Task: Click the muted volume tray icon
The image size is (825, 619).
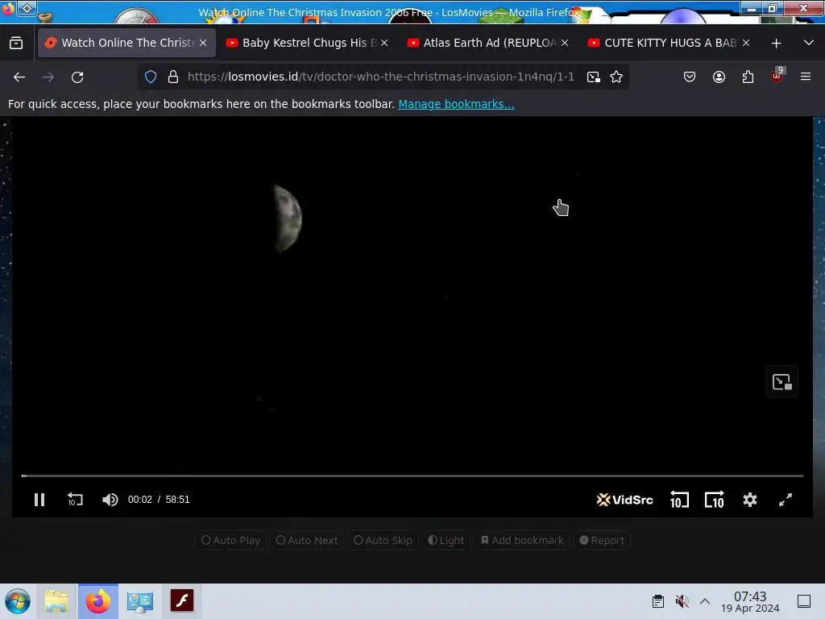Action: (682, 601)
